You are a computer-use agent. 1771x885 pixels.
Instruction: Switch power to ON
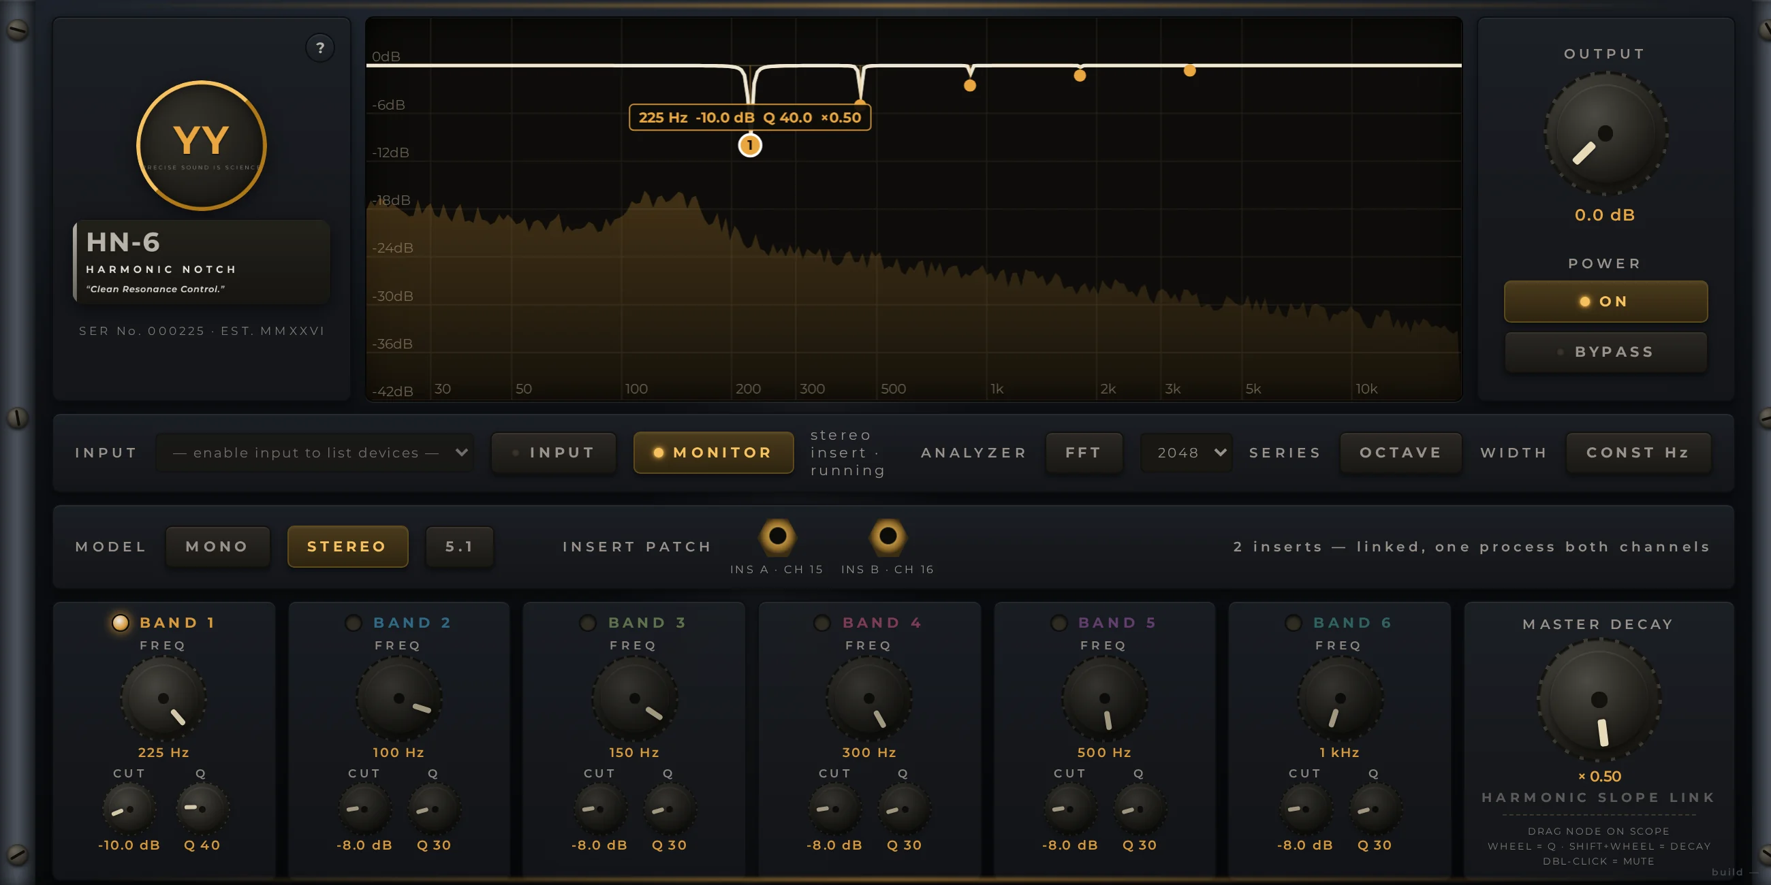point(1605,302)
